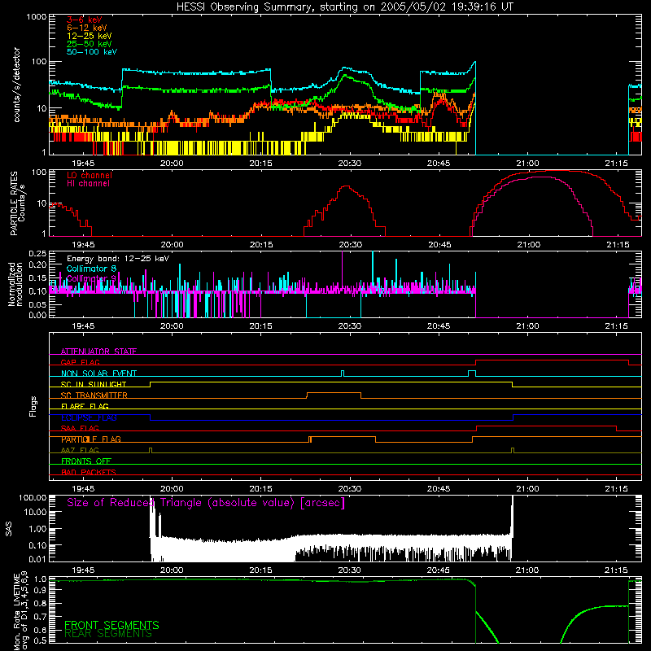Click the 'LO channel' legend label
This screenshot has width=651, height=651.
[x=90, y=175]
